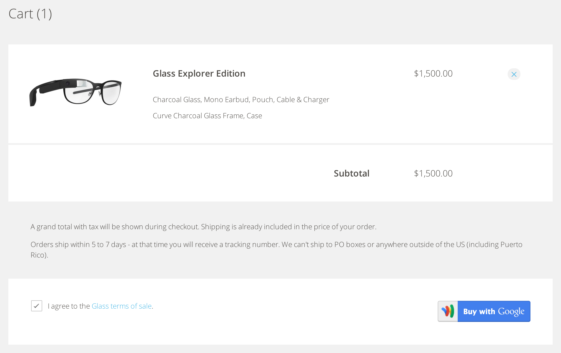Screen dimensions: 561x353
Task: Click the Cart (1) page heading
Action: coord(30,14)
